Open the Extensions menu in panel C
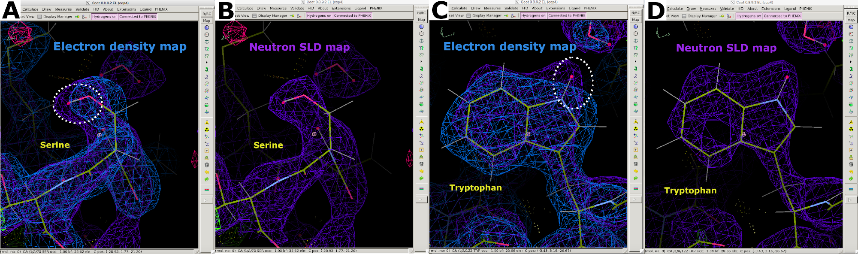Viewport: 858px width, 254px height. point(555,8)
